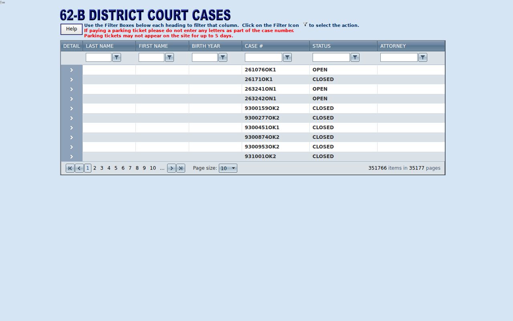The width and height of the screenshot is (513, 321).
Task: Go to page 5
Action: point(116,168)
